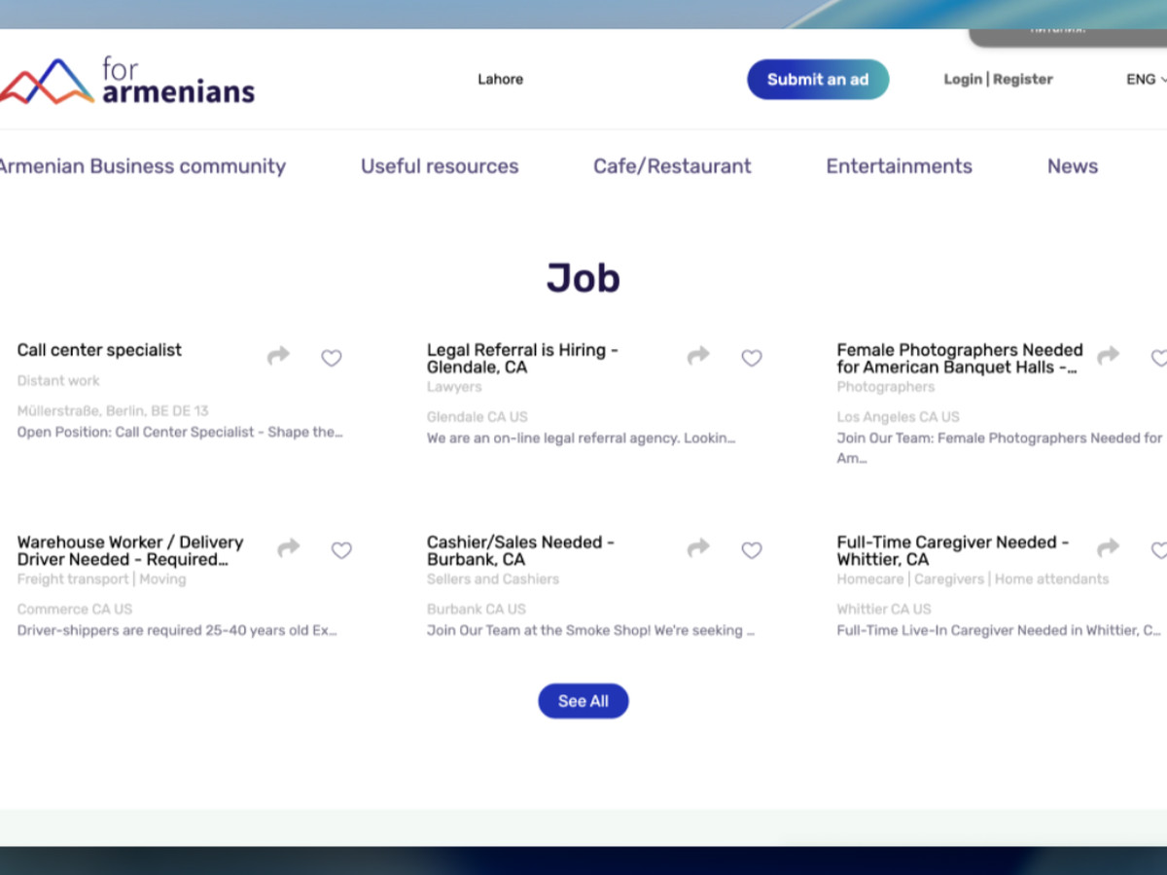Click the Homecare category label
This screenshot has height=875, width=1167.
(x=870, y=579)
